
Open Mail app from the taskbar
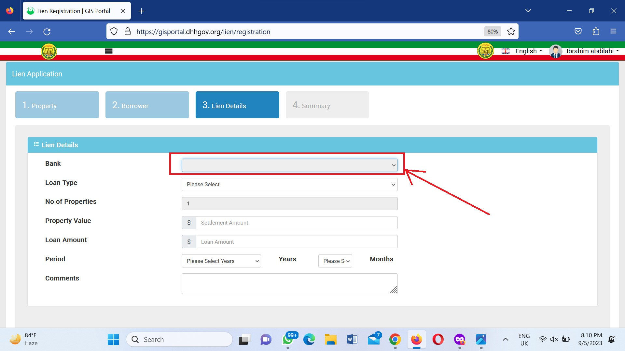click(x=374, y=339)
